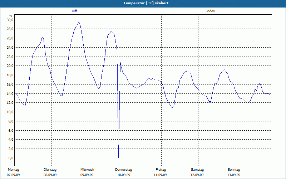286x179 pixels.
Task: Click the 18,0 y-axis value
Action: [x=11, y=75]
